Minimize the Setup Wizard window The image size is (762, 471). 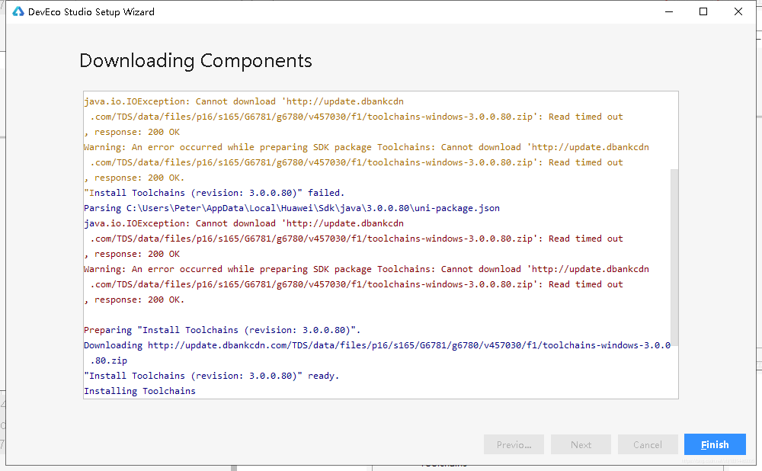[x=669, y=11]
